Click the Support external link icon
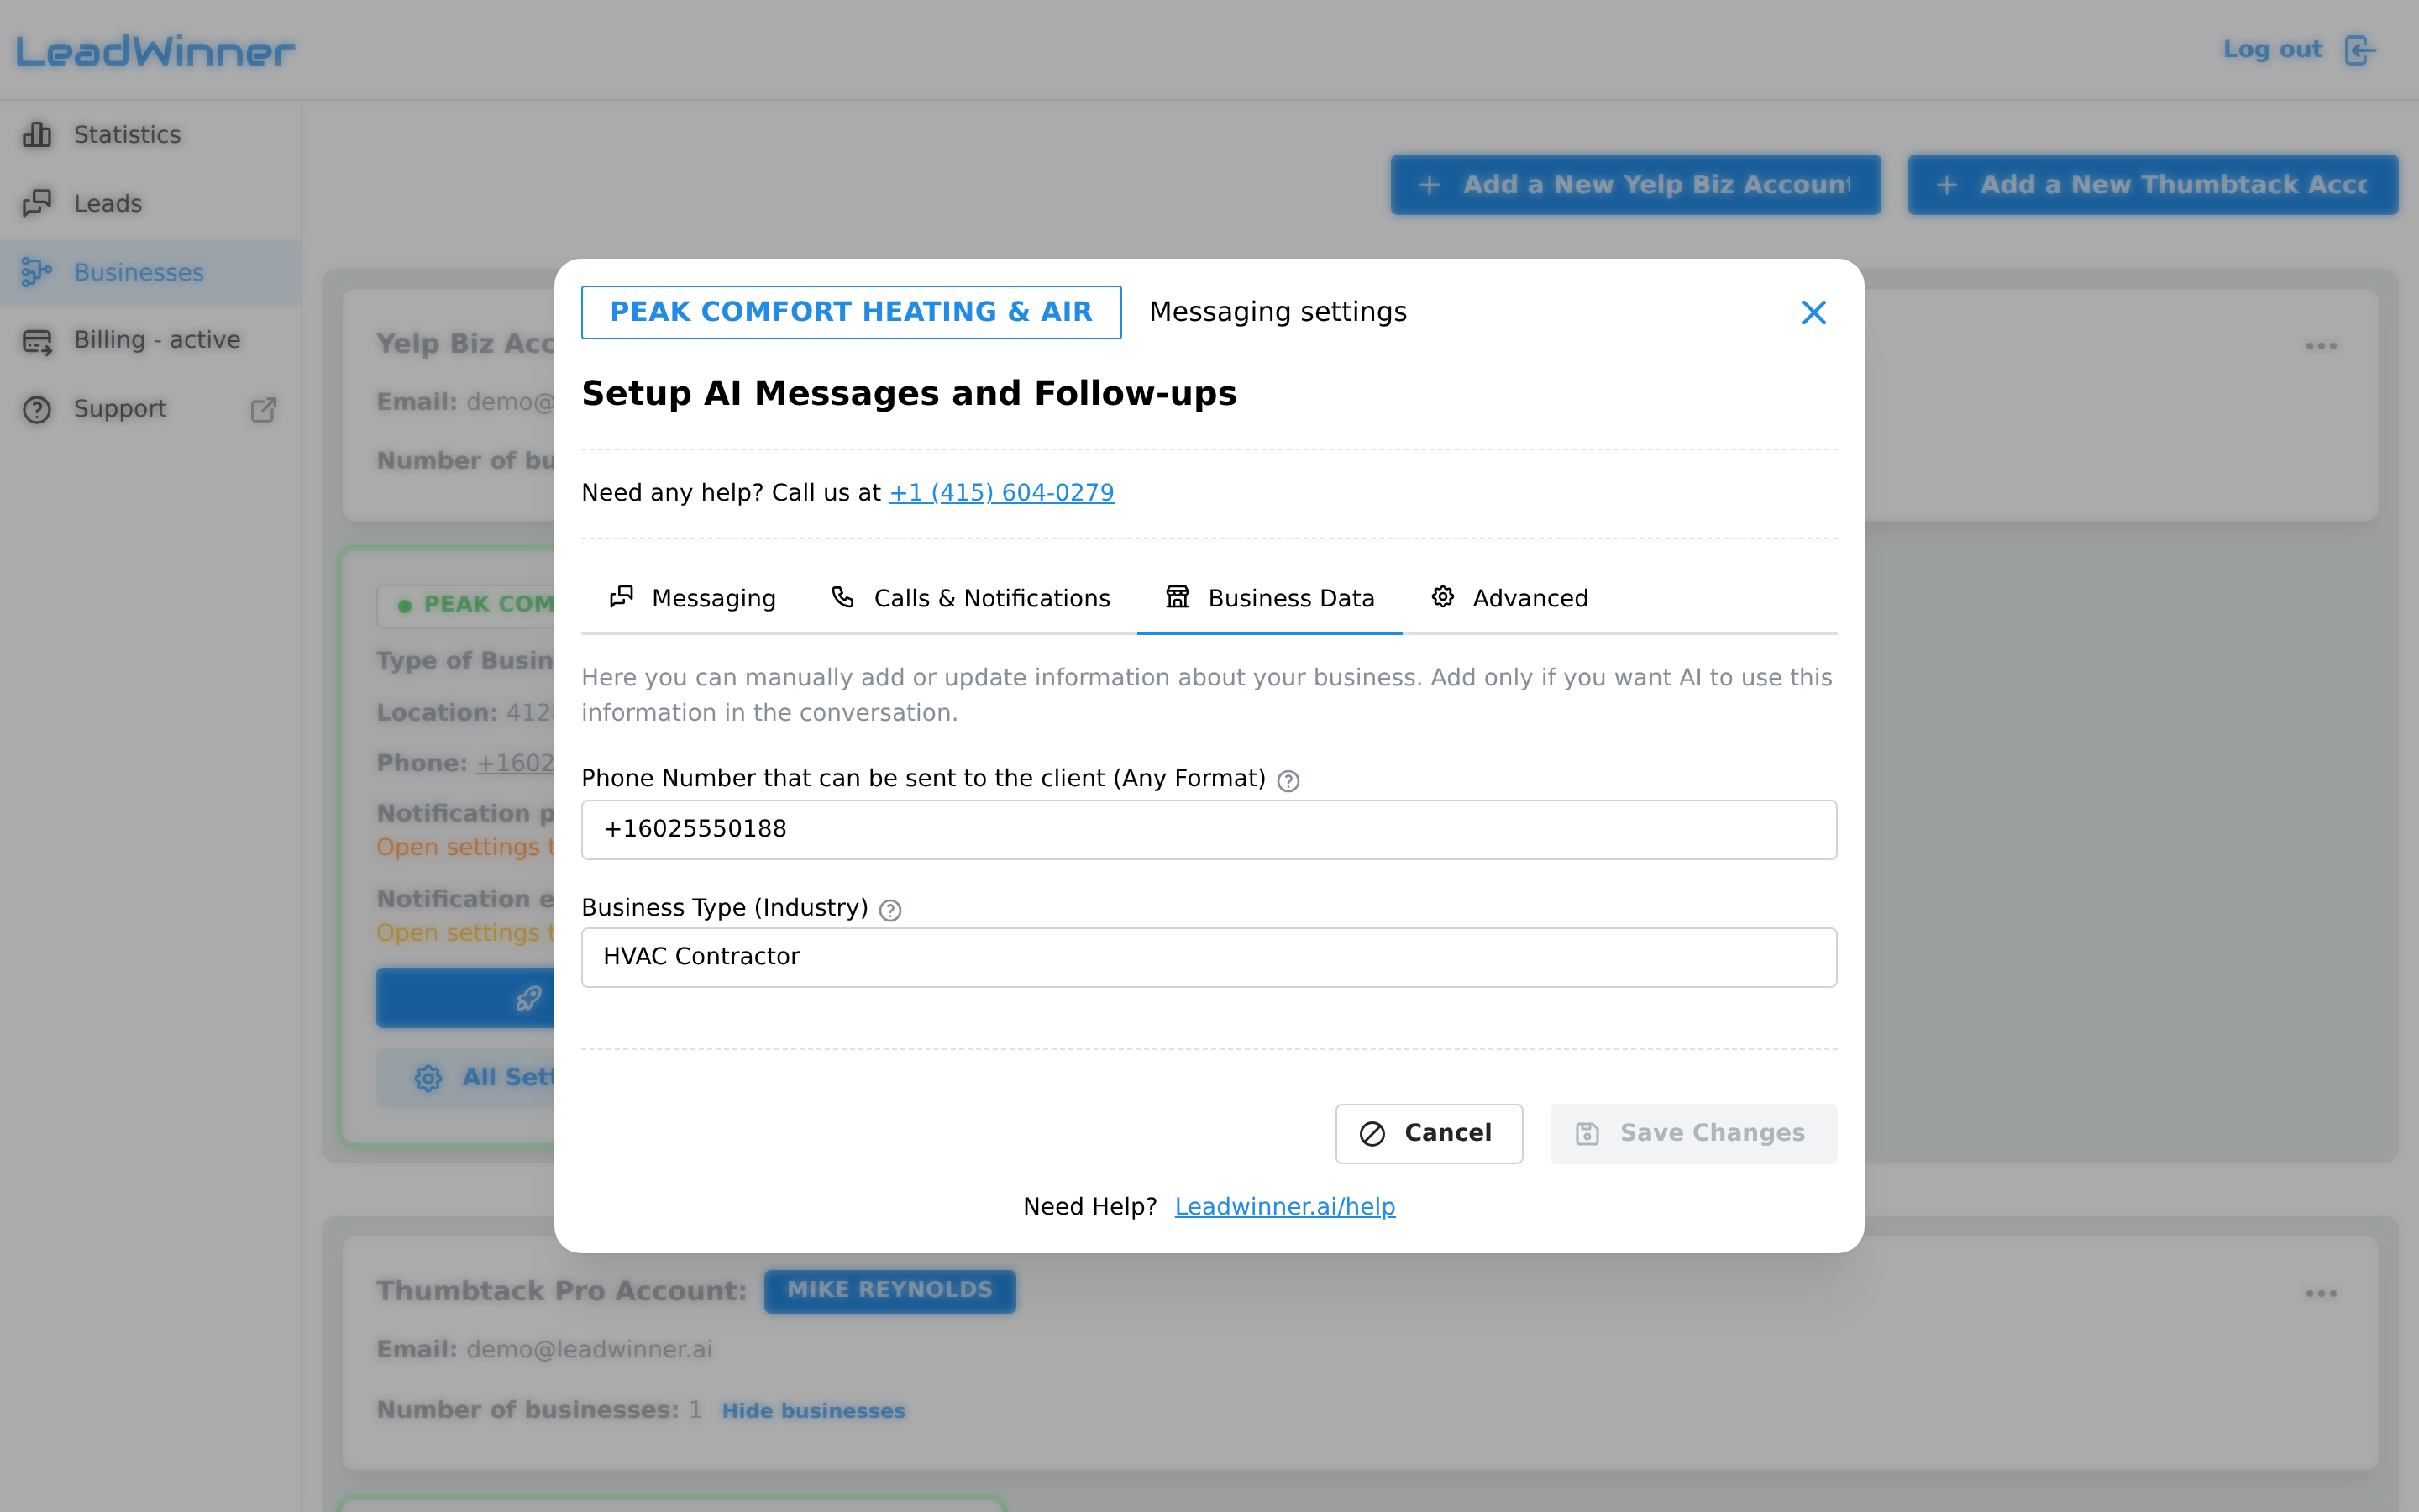Image resolution: width=2419 pixels, height=1512 pixels. pyautogui.click(x=263, y=410)
